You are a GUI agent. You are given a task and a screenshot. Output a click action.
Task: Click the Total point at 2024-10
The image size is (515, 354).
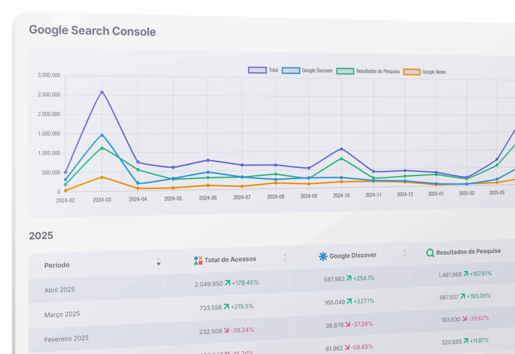(341, 149)
